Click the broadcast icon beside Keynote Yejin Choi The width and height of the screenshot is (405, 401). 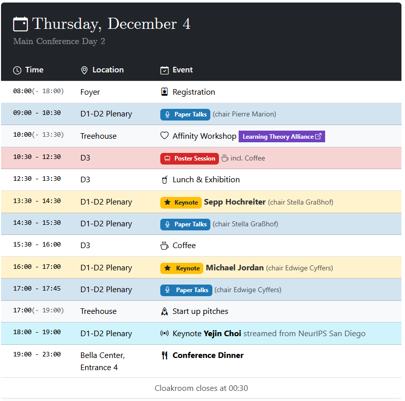tap(164, 334)
